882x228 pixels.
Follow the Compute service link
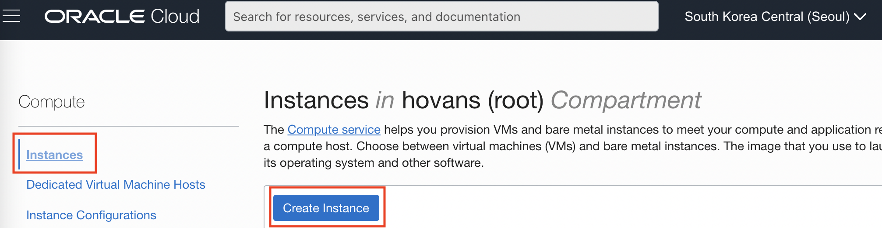334,129
